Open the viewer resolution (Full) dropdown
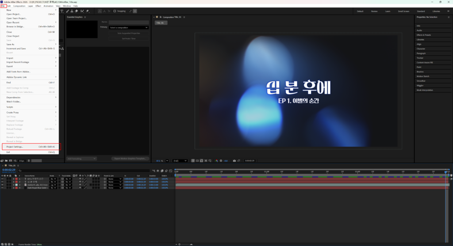Viewport: 453px width, 246px height. [x=180, y=161]
